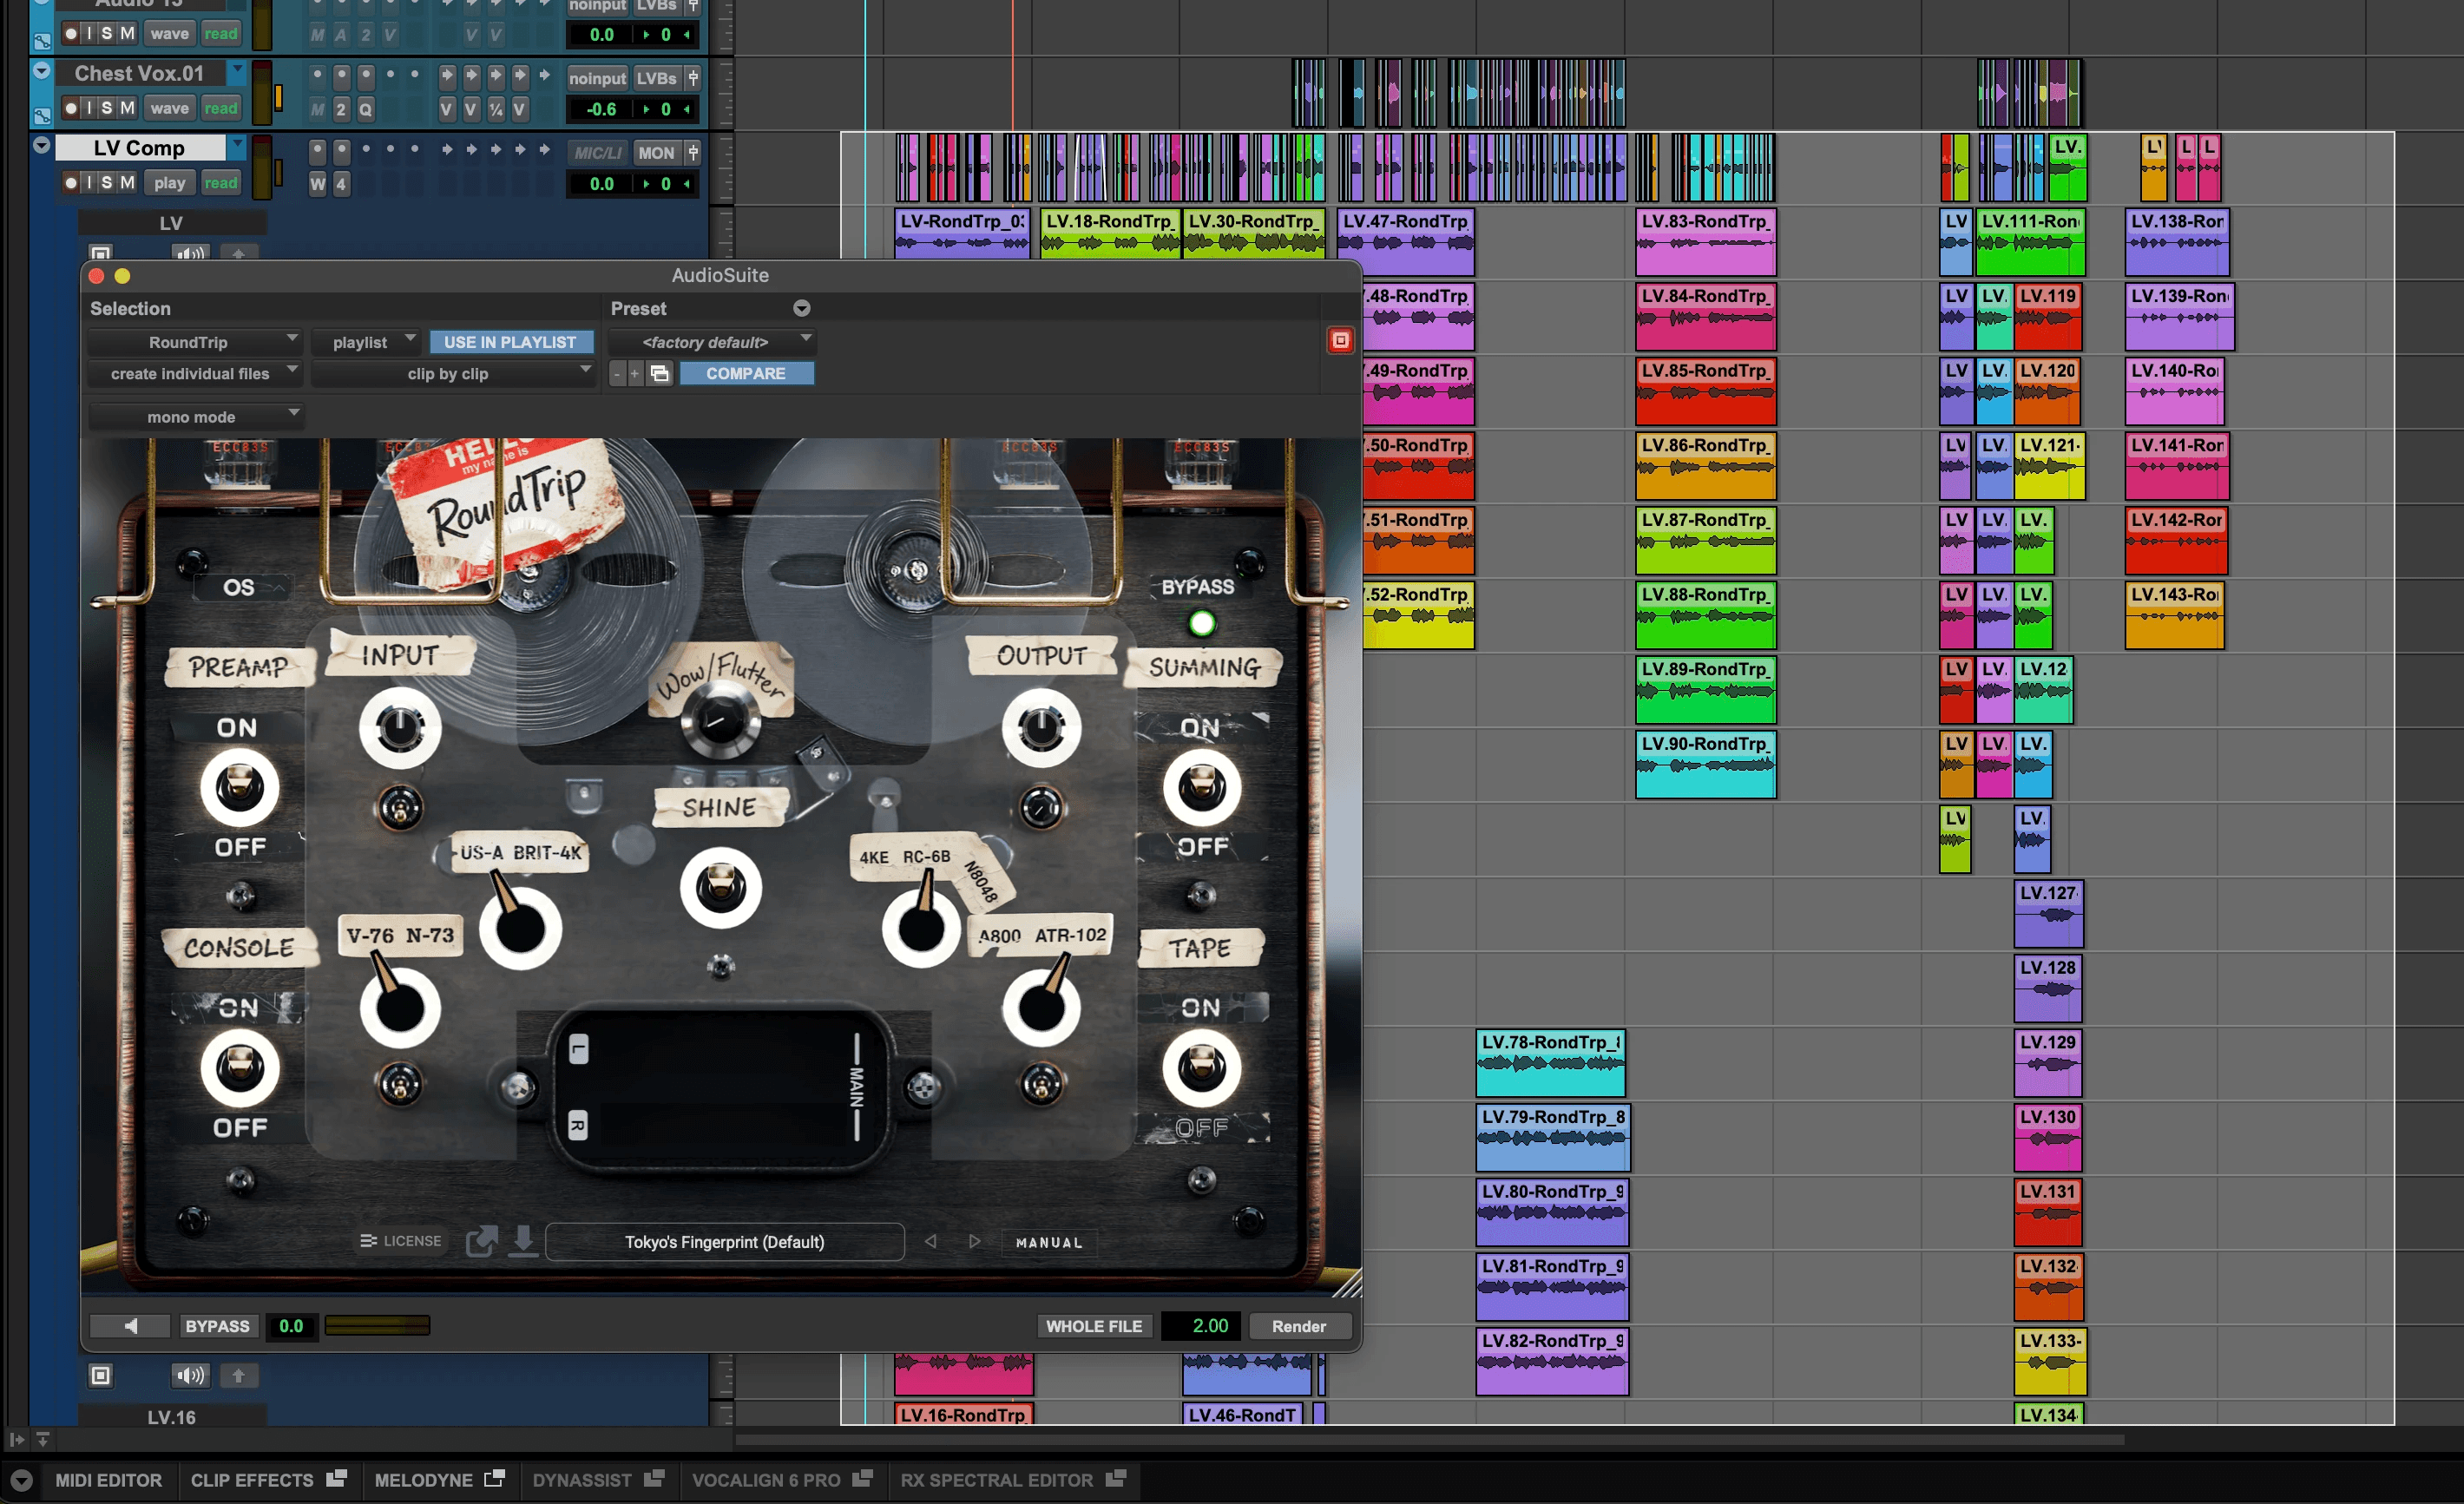
Task: Switch to the DYNASSIST tab
Action: (582, 1479)
